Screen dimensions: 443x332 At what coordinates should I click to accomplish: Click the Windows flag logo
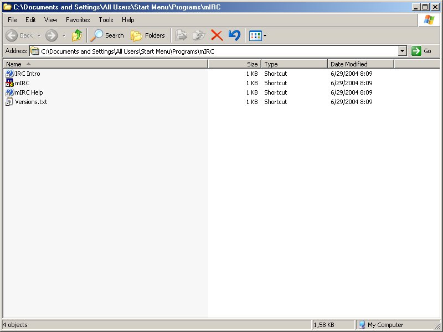[x=429, y=20]
